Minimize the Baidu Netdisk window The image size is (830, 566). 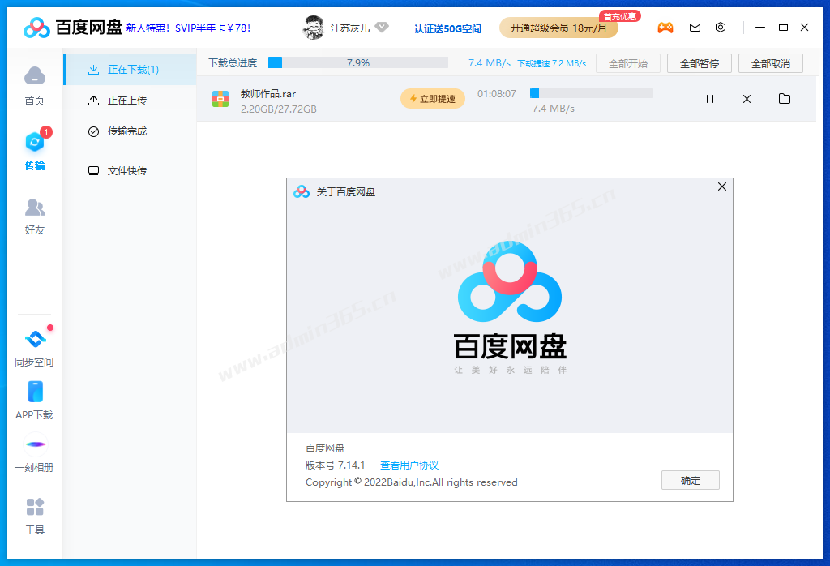pos(760,27)
